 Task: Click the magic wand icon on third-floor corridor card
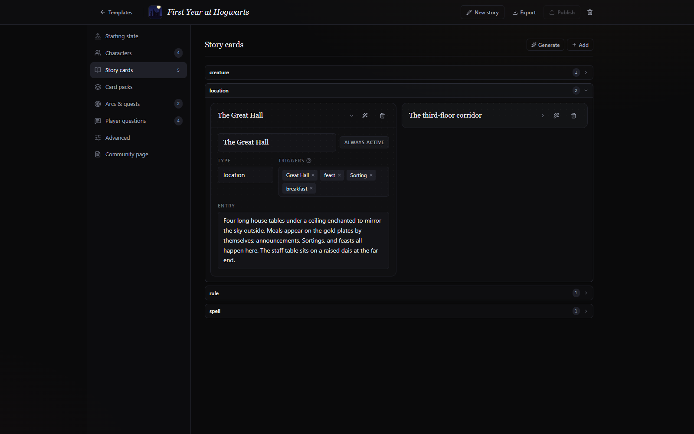pyautogui.click(x=557, y=115)
